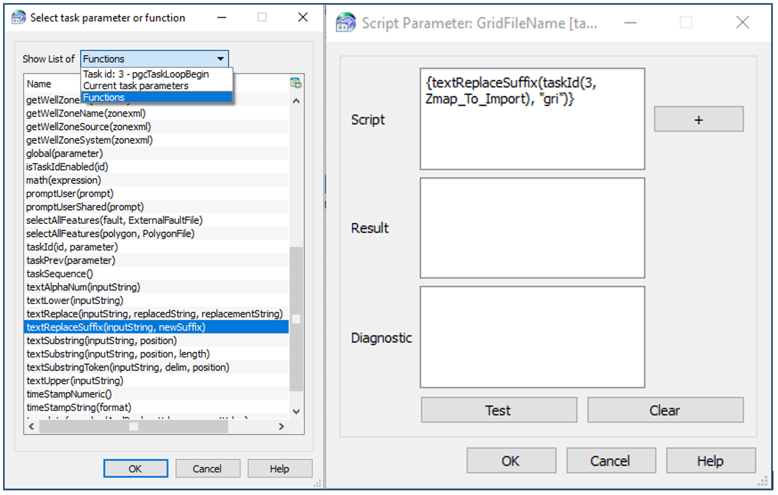This screenshot has height=495, width=778.
Task: Click the horizontal scrollbar right arrow
Action: coord(281,427)
